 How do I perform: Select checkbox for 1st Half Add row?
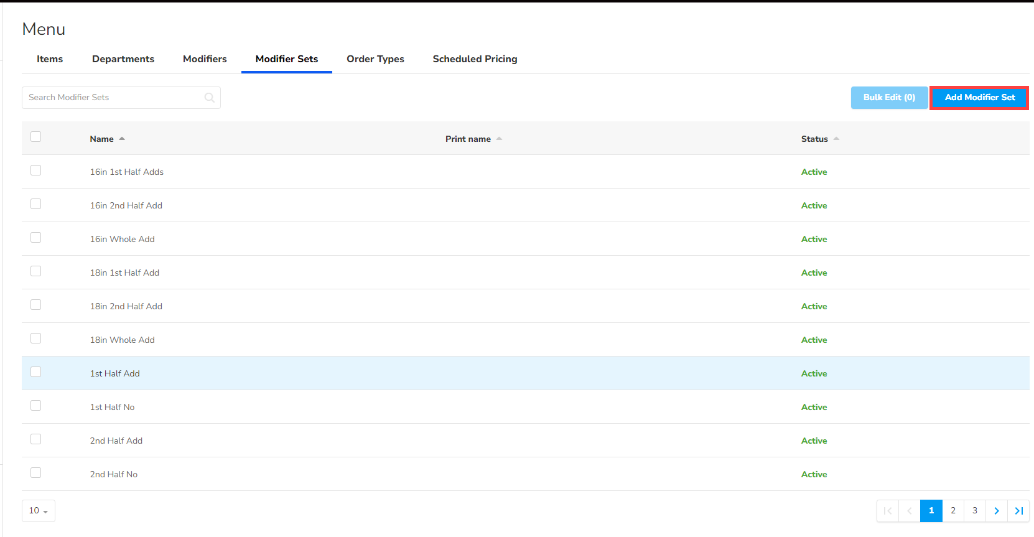[x=36, y=372]
